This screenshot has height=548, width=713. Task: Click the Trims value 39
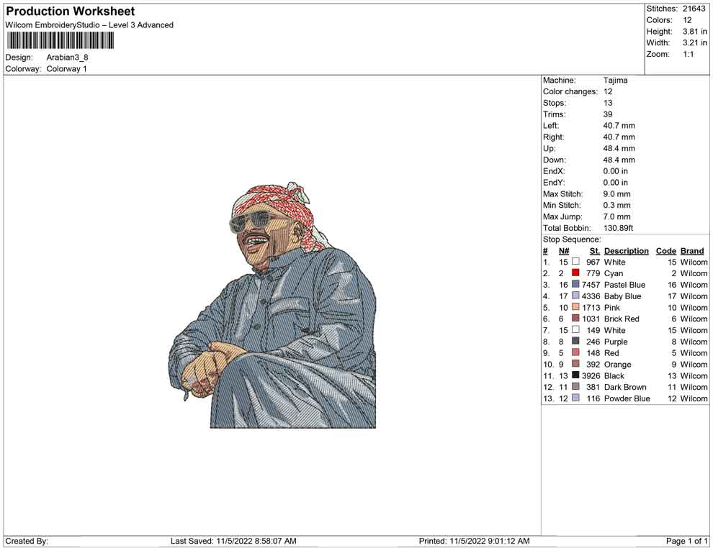pyautogui.click(x=608, y=114)
